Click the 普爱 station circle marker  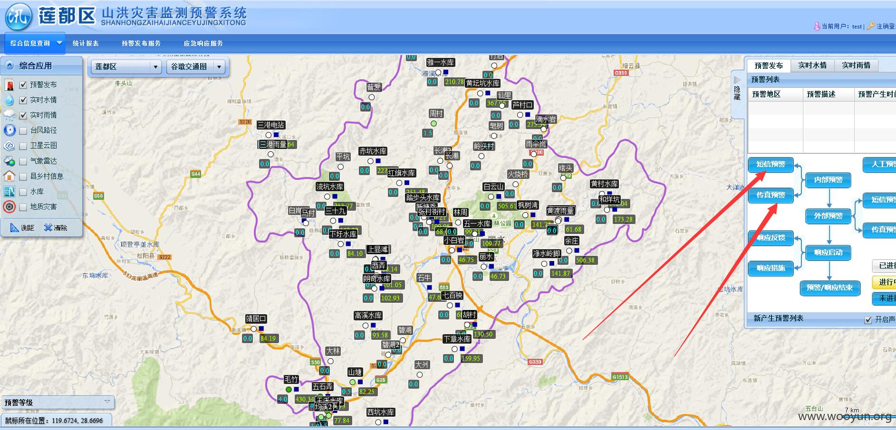(372, 97)
